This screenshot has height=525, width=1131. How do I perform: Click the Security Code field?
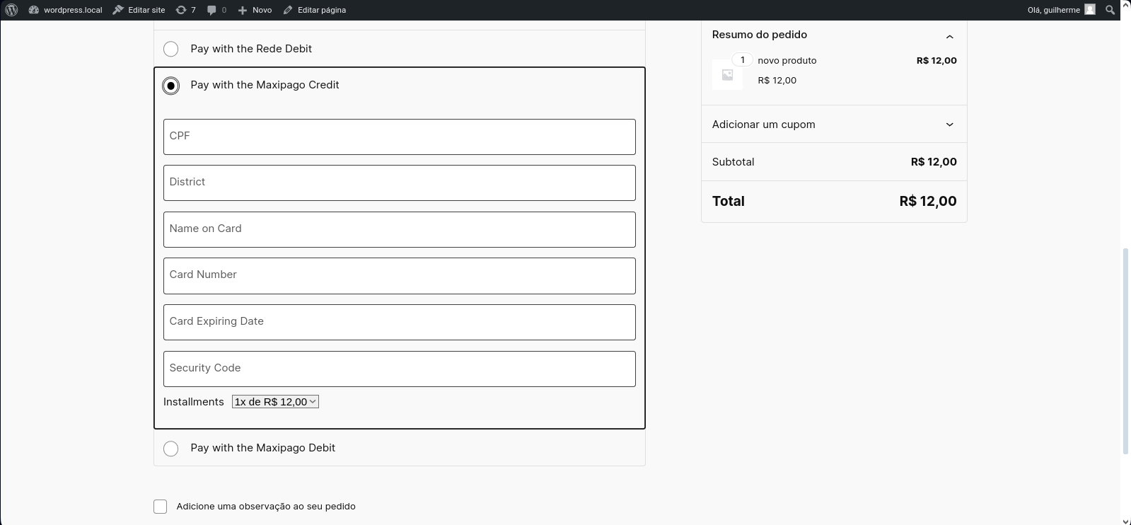click(400, 369)
